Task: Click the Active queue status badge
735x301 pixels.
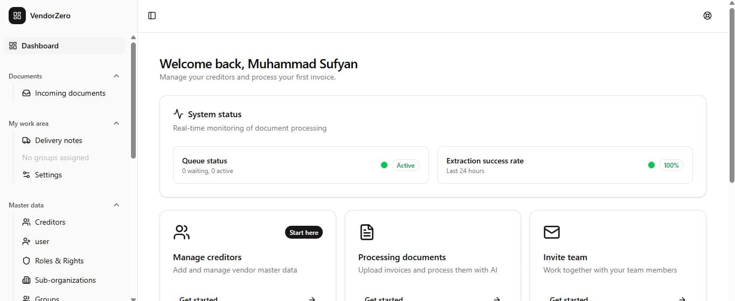Action: (405, 165)
